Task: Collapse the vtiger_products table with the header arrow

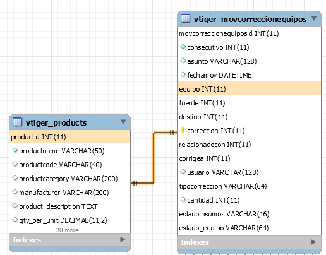Action: pyautogui.click(x=123, y=122)
